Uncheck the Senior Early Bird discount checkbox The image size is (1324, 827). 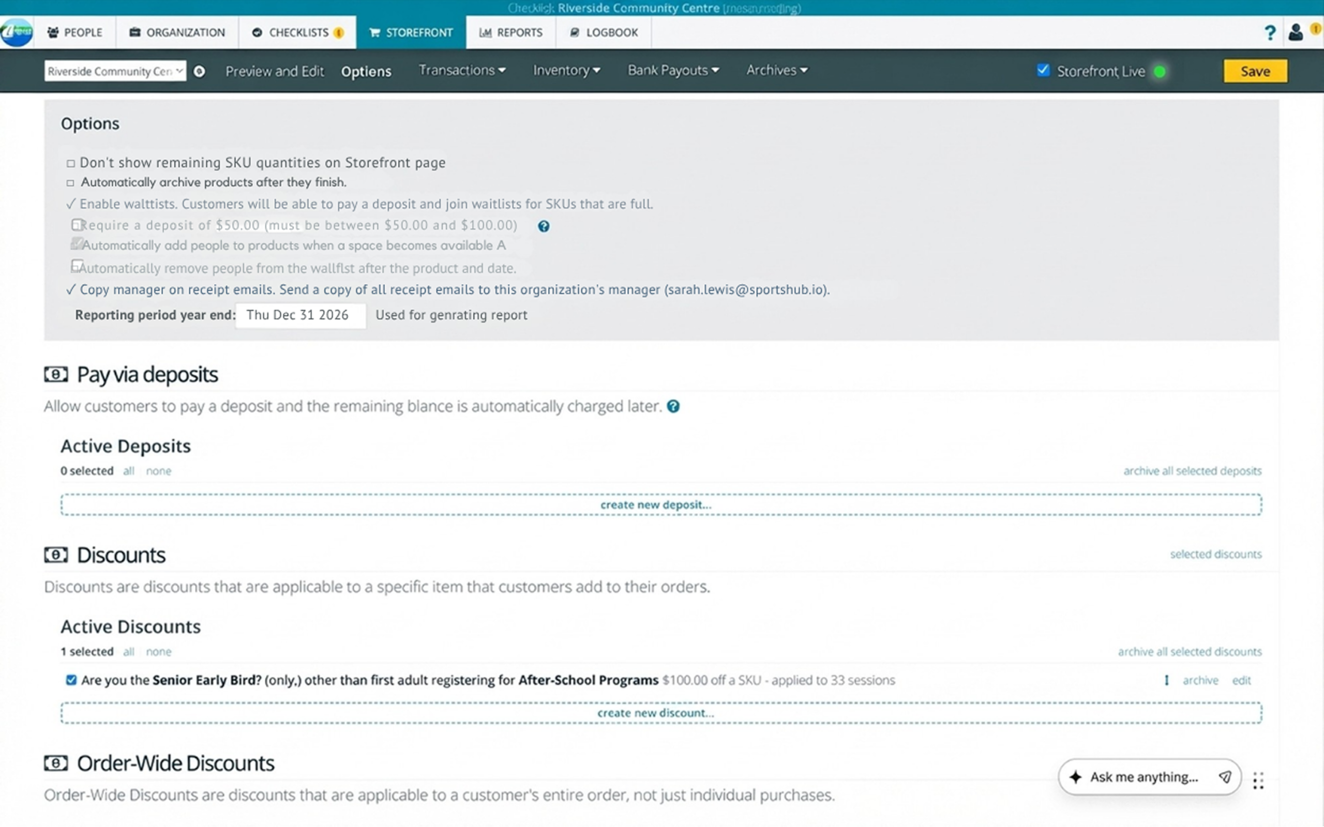pos(71,680)
